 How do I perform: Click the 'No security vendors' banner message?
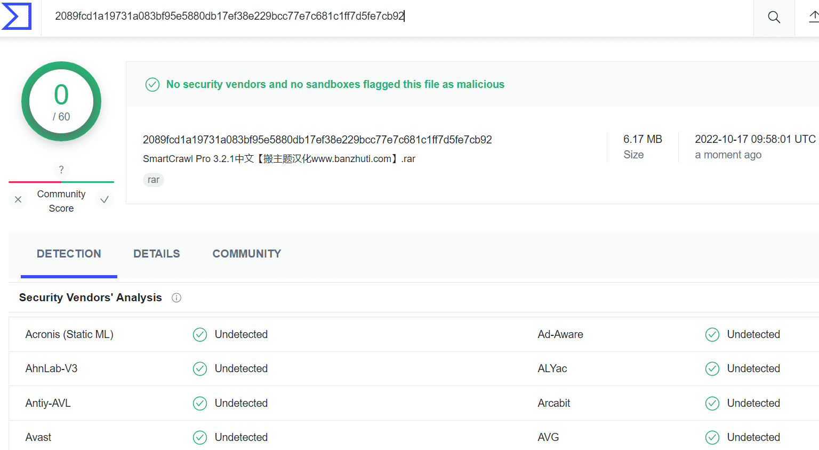335,84
